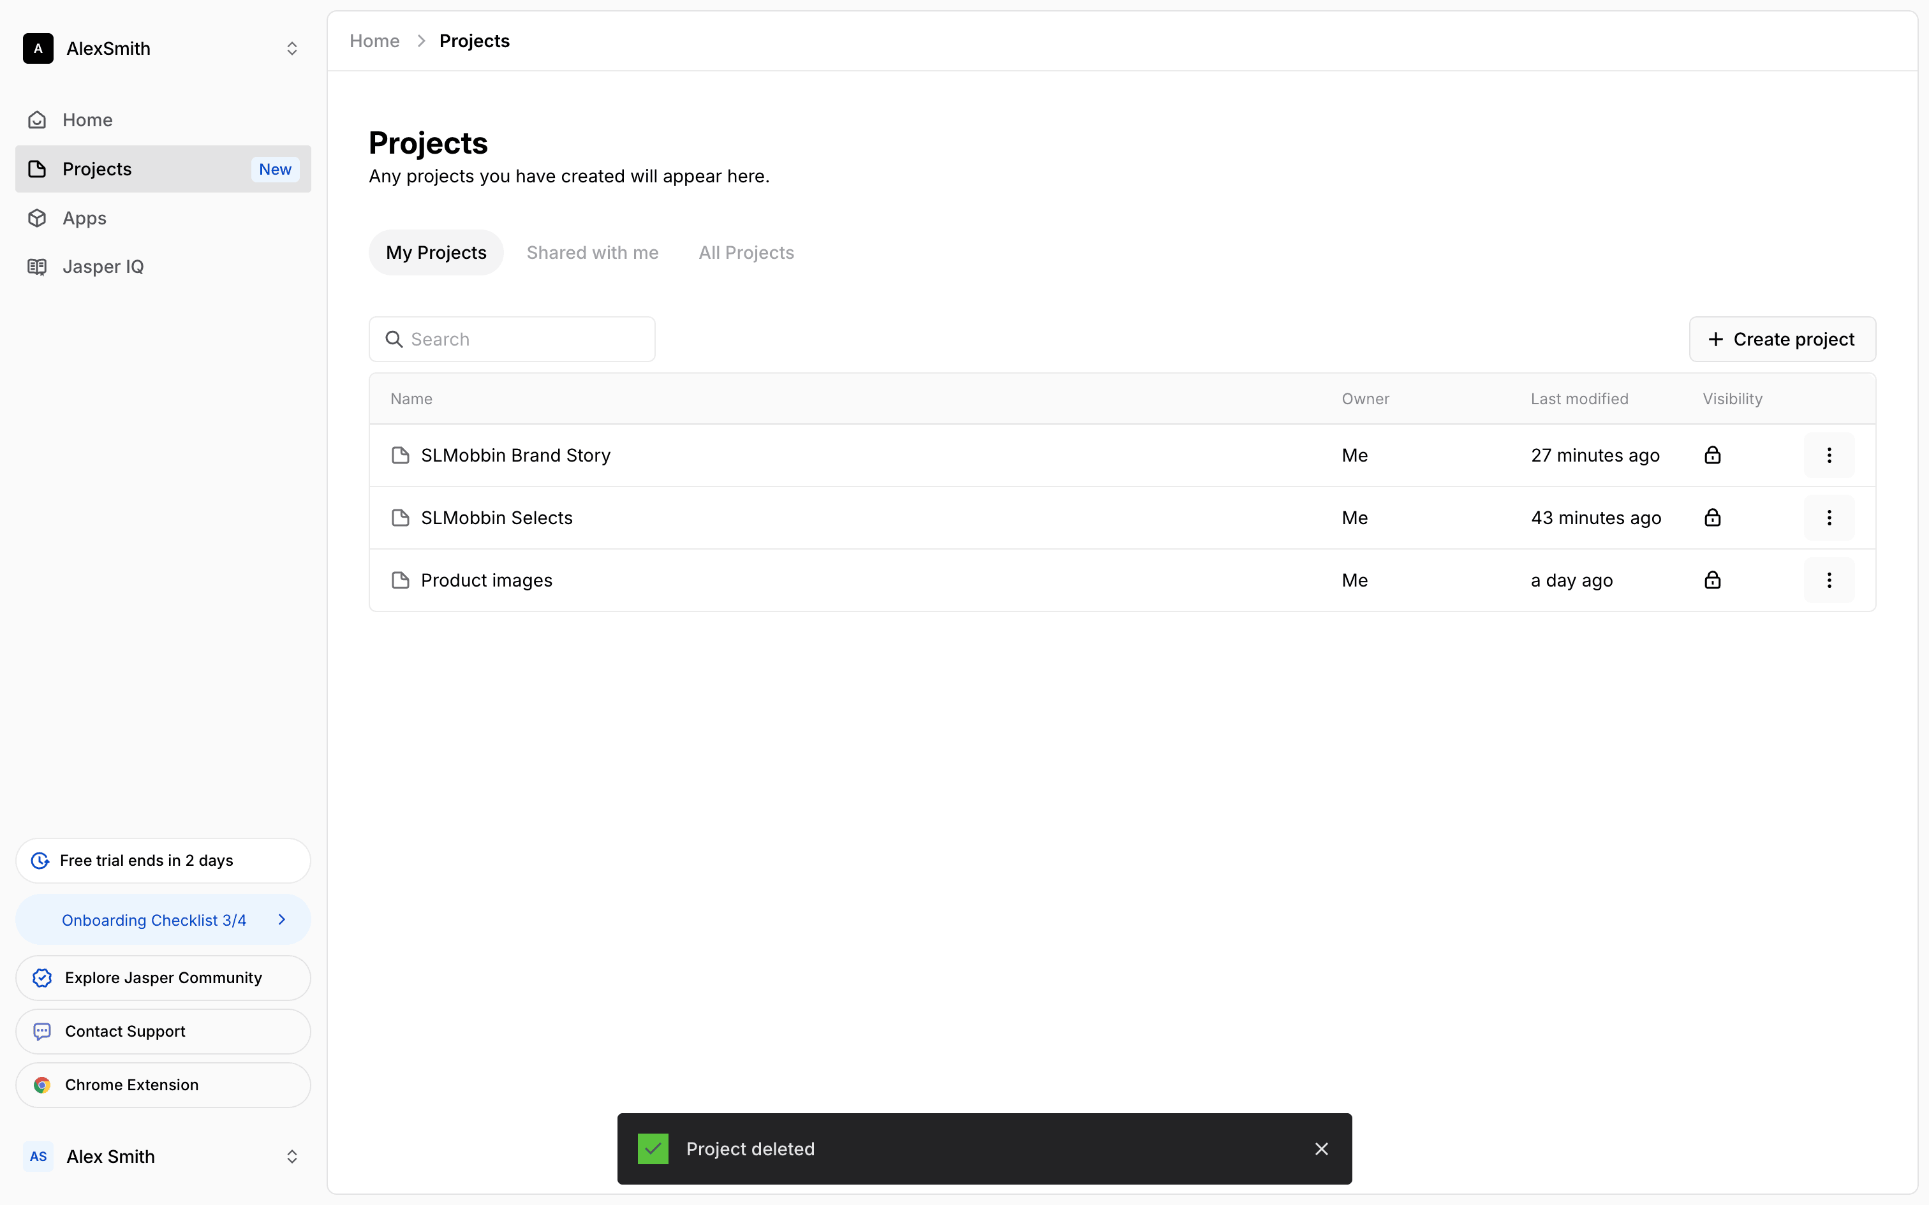This screenshot has width=1929, height=1205.
Task: Open the SLMobbin Brand Story project
Action: 515,455
